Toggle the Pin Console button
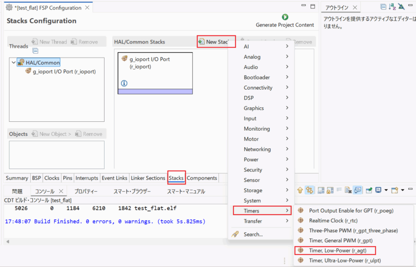 368,190
